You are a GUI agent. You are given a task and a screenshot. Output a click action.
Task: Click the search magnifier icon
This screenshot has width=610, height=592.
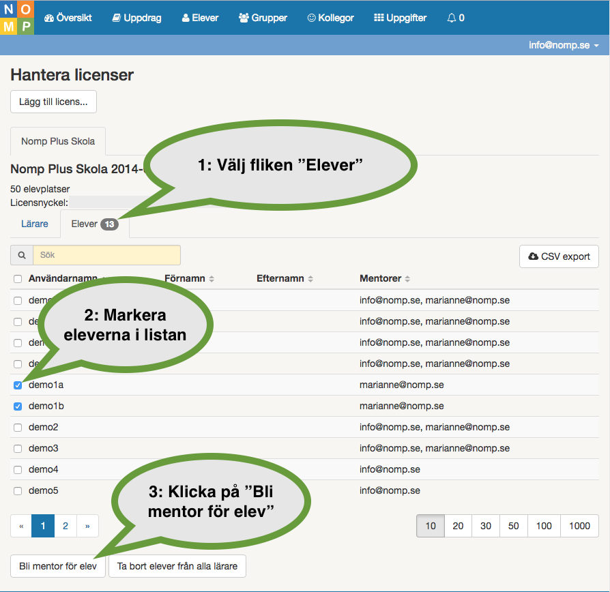(22, 255)
